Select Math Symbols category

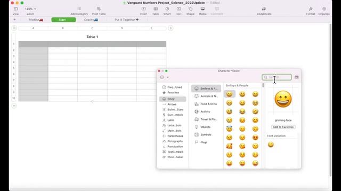point(173,131)
